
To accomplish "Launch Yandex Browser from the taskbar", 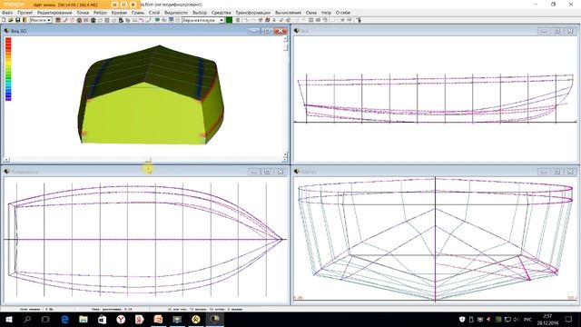I will 121,319.
